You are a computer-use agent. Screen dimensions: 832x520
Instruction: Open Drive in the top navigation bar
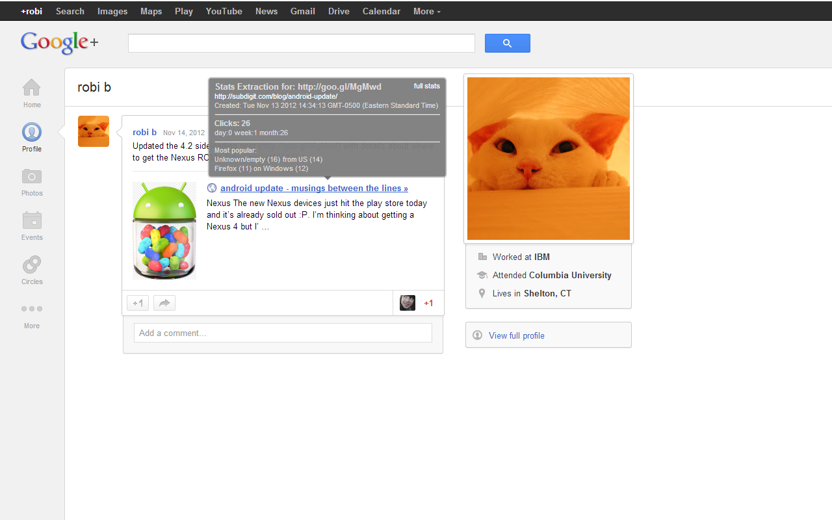(x=339, y=11)
